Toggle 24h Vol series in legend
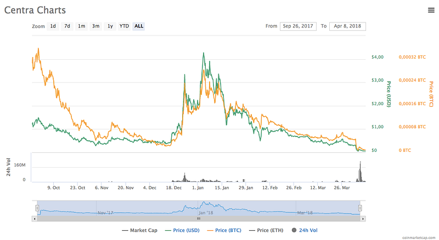The width and height of the screenshot is (439, 240). tap(305, 231)
